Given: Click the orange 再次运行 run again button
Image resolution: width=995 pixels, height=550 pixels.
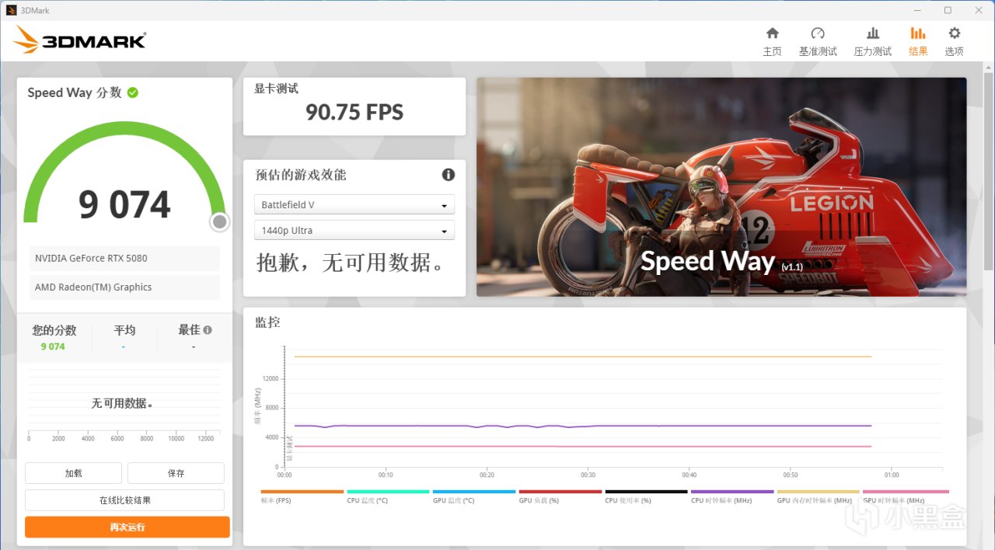Looking at the screenshot, I should pyautogui.click(x=127, y=527).
